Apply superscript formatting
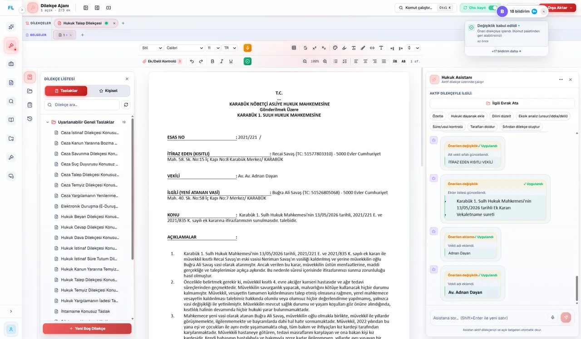Screen dimensions: 581x339 (x=314, y=48)
